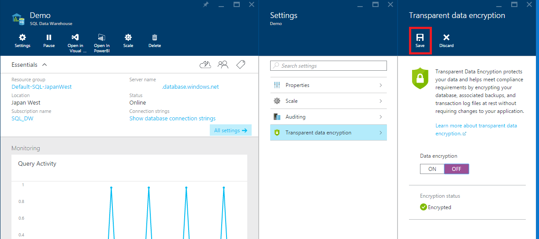Select Transparent data encryption setting
The width and height of the screenshot is (539, 239).
point(328,133)
